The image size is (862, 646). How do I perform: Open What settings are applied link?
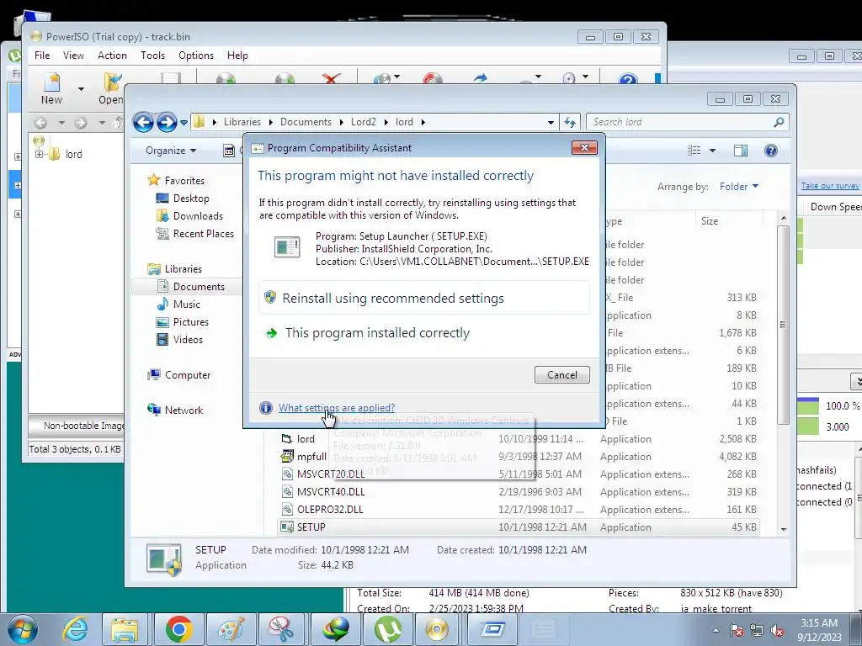click(337, 408)
